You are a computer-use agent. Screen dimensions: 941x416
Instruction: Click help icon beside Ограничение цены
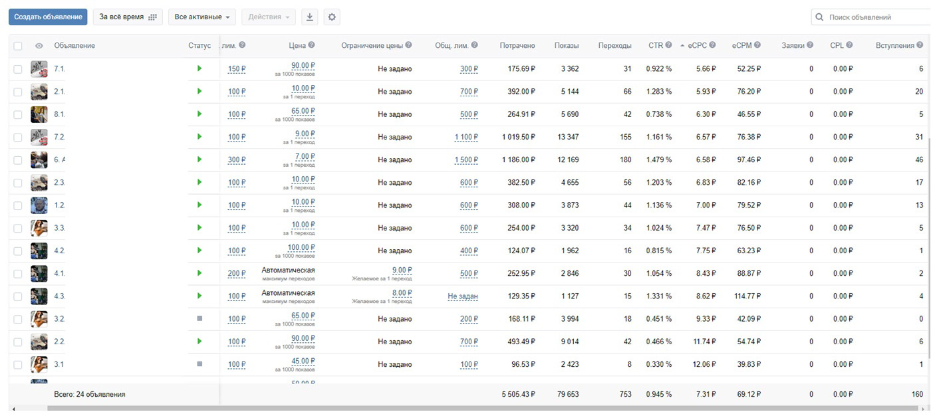click(x=408, y=45)
